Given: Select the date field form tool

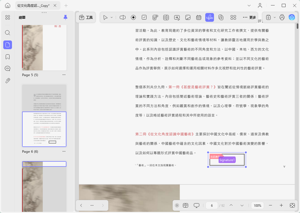Looking at the screenshot, I should click(199, 18).
